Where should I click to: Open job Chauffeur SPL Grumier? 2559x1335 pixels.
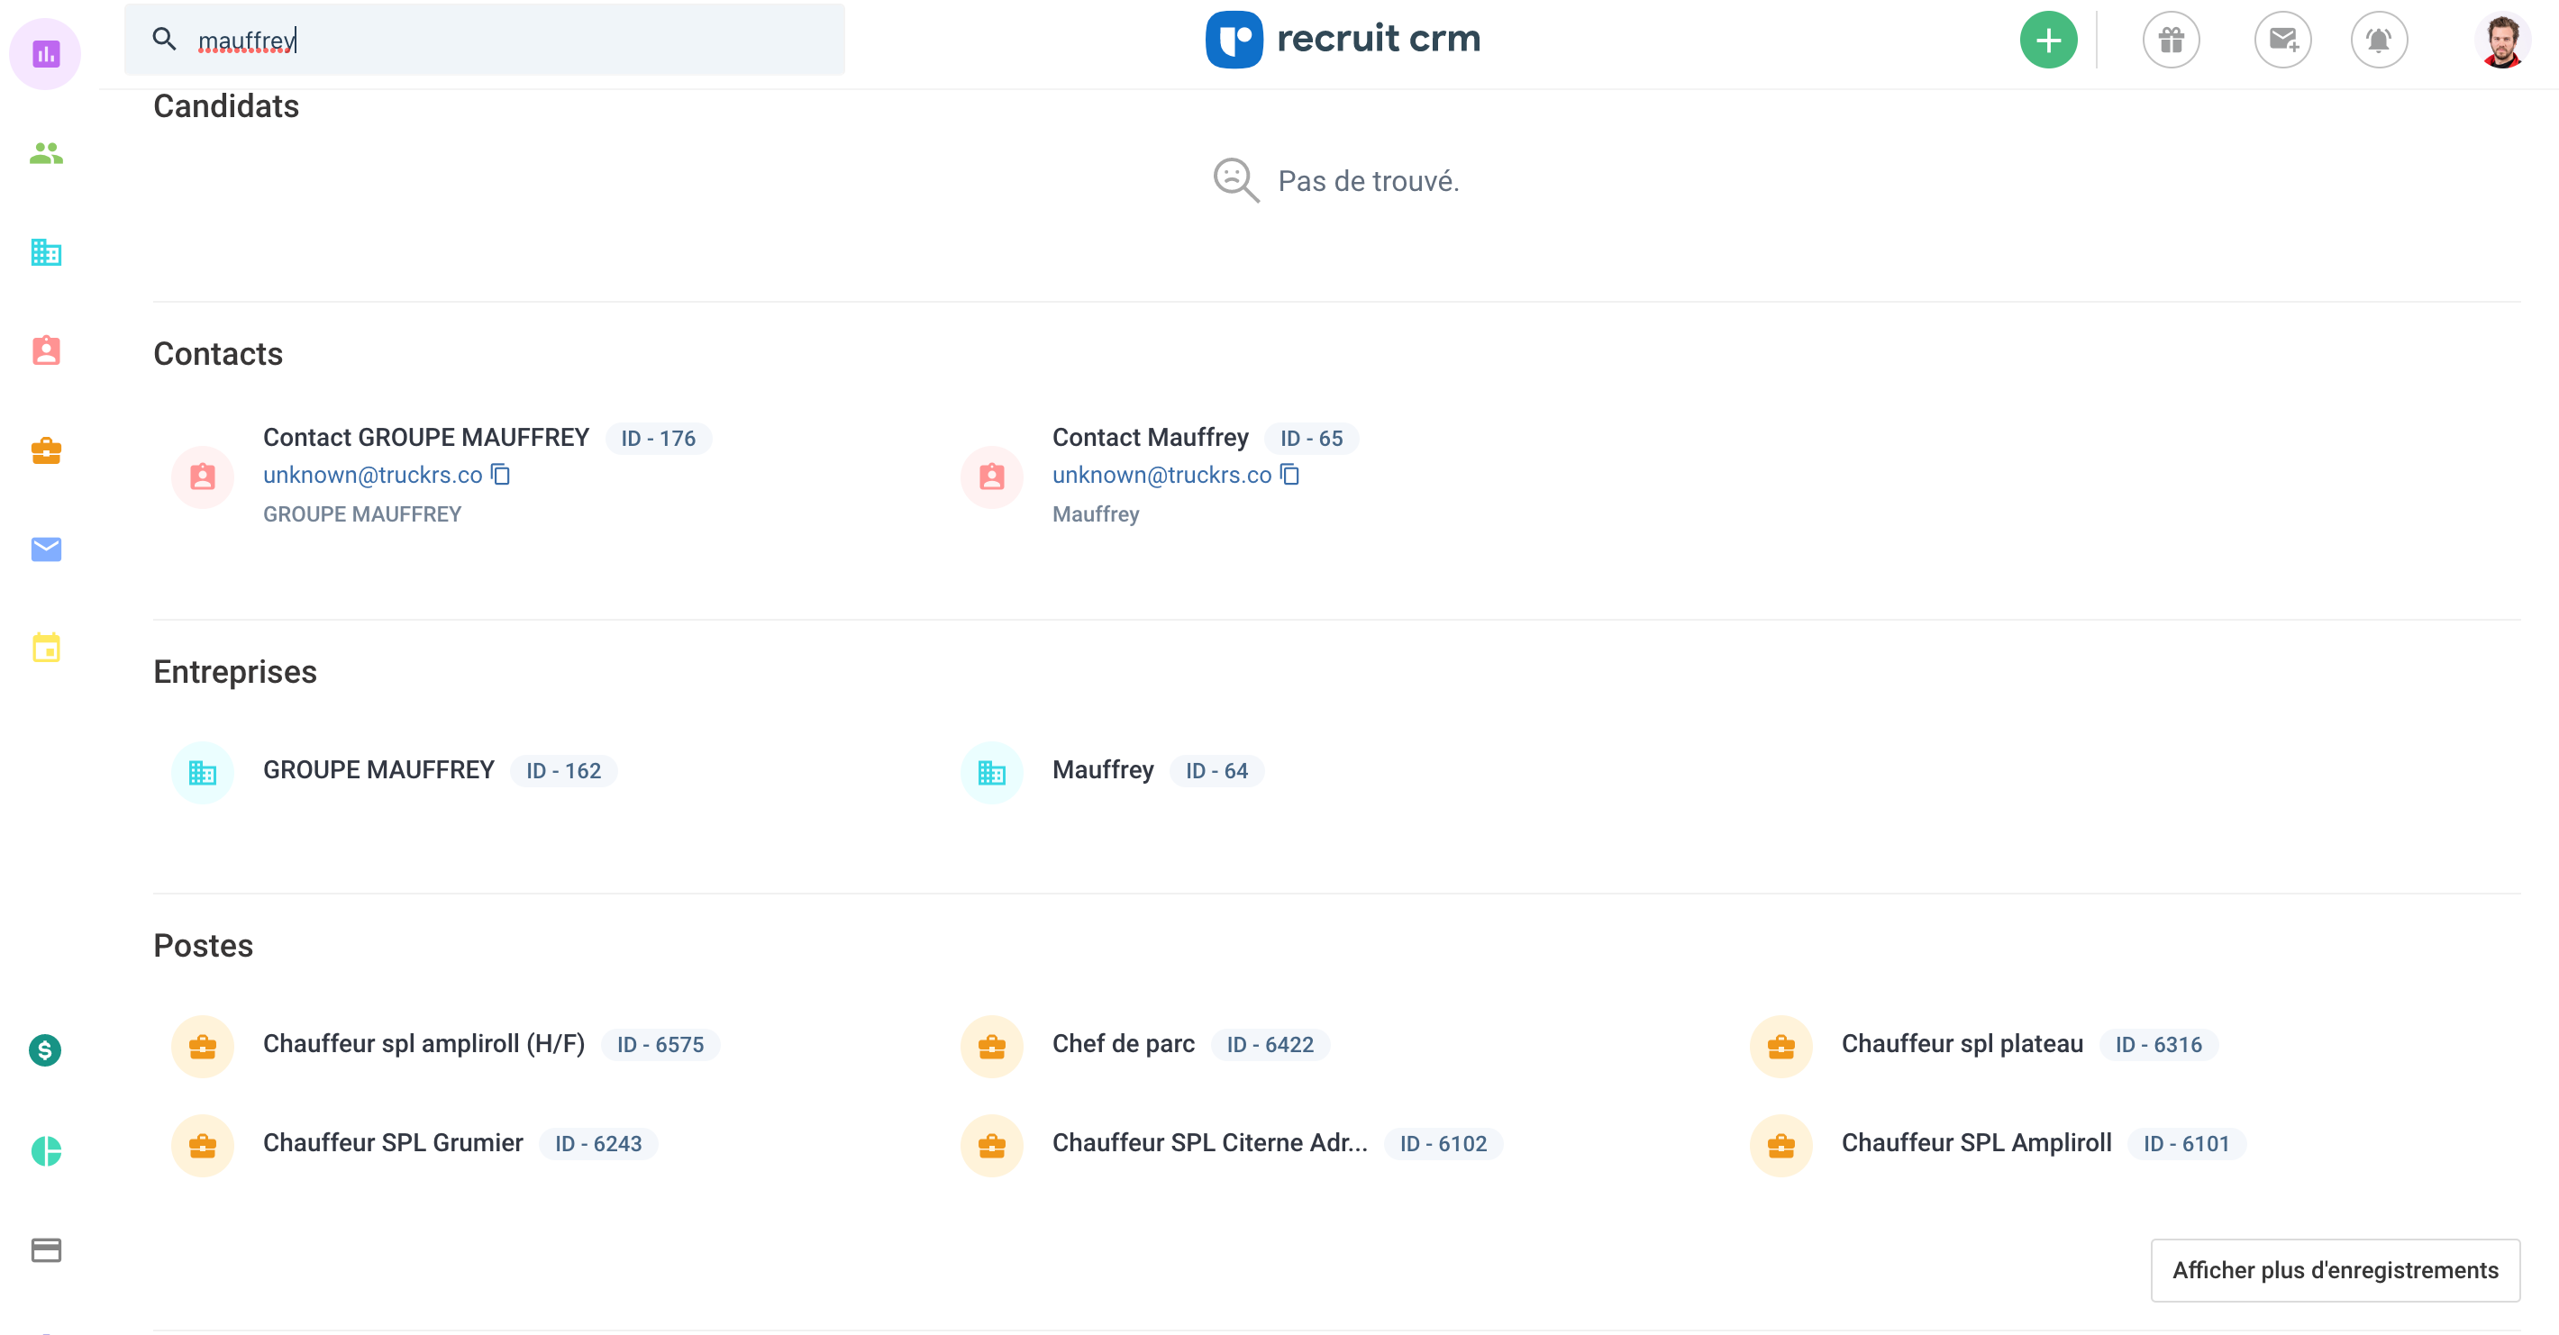click(394, 1143)
